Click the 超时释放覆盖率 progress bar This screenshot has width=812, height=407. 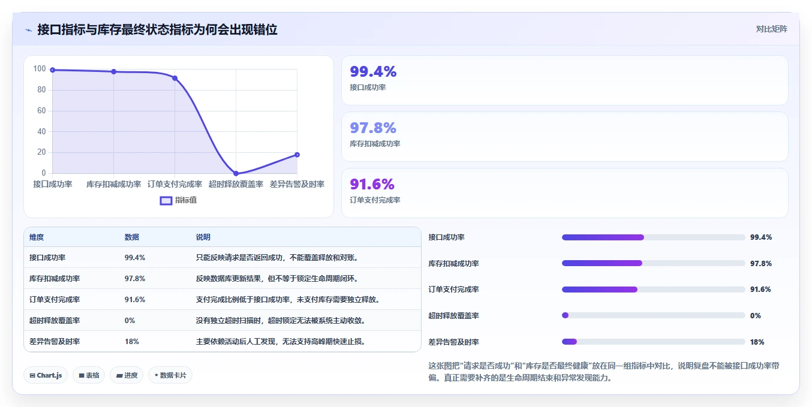pyautogui.click(x=654, y=315)
